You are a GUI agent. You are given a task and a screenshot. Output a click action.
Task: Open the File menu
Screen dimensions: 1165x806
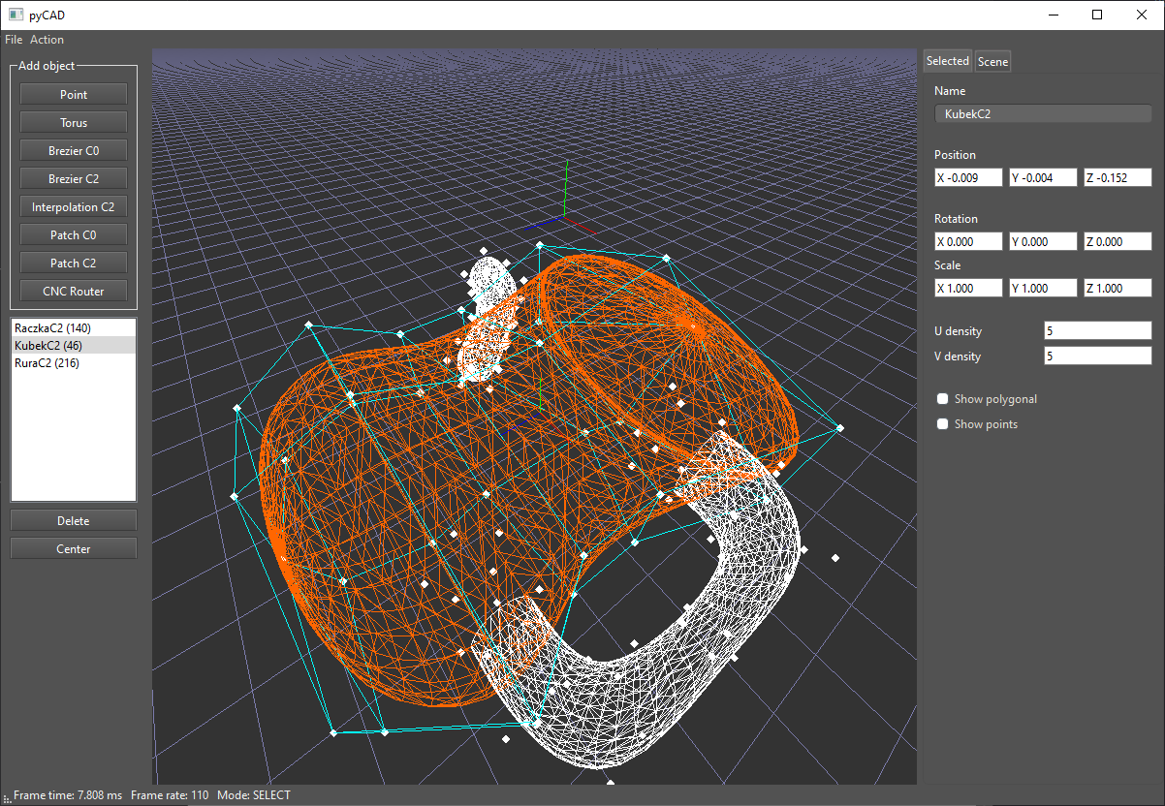13,39
